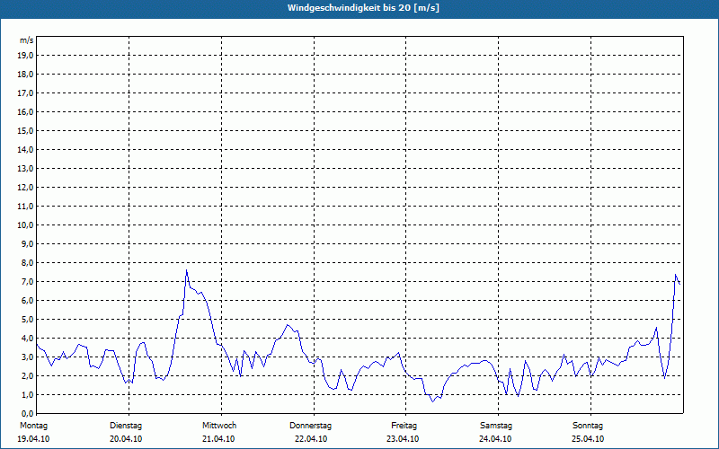Click the '4,0' y-axis label

coord(28,339)
